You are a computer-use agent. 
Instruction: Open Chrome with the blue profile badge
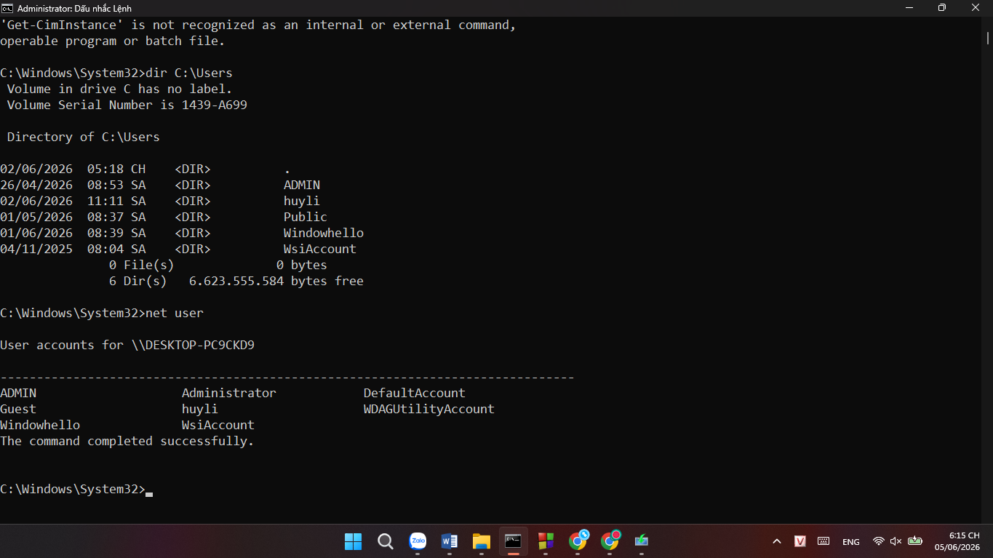[x=578, y=541]
